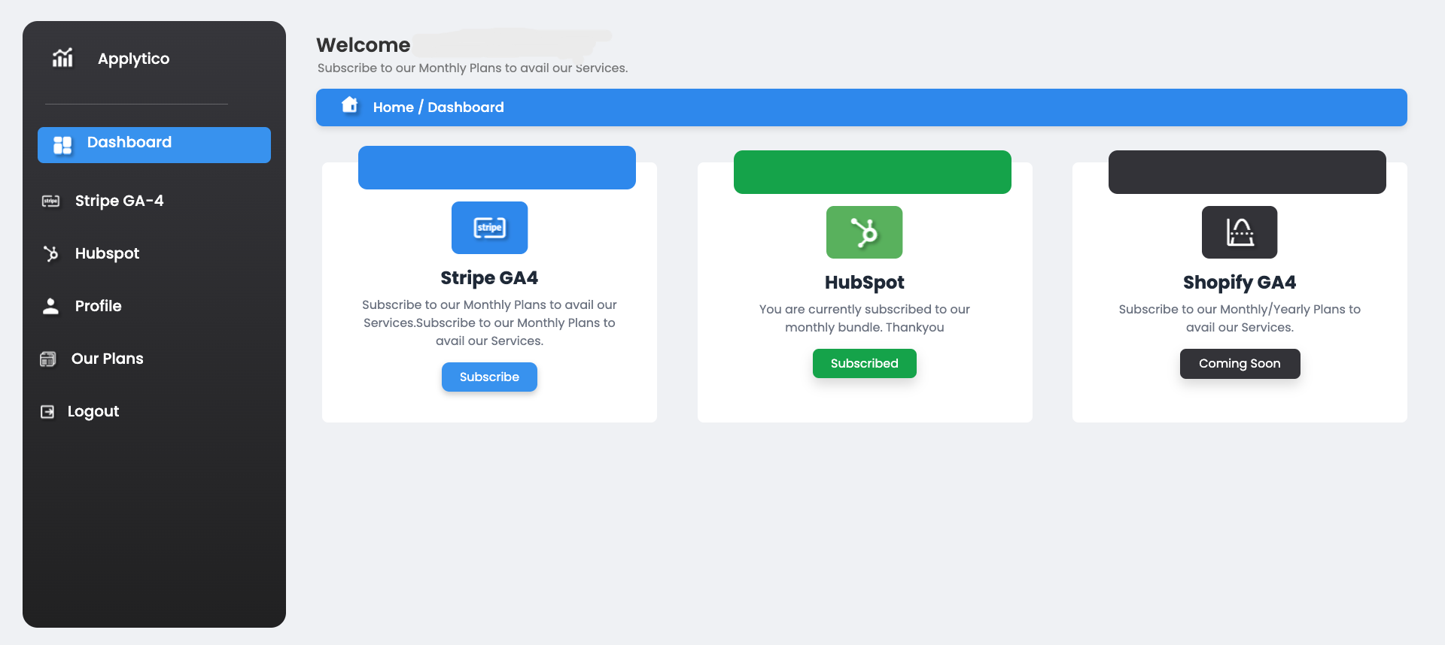Click the dark Shopify GA4 chart tile icon
The width and height of the screenshot is (1445, 645).
click(1240, 232)
